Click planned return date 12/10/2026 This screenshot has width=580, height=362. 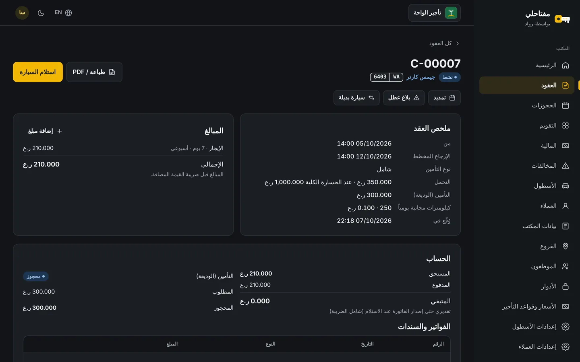(364, 156)
